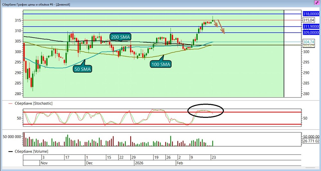Select the 309,00000 blue price level label

tap(311, 32)
